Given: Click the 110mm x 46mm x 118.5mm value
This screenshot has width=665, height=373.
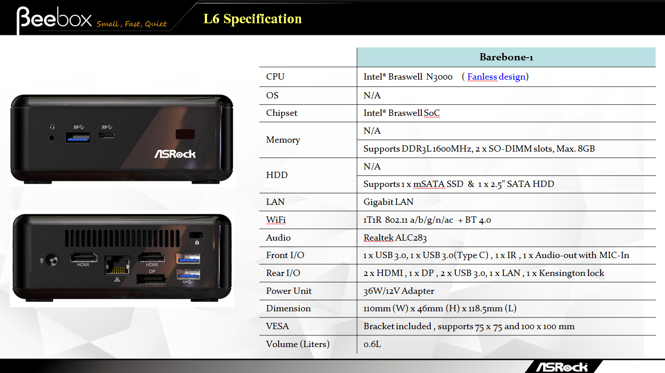Looking at the screenshot, I should click(x=440, y=308).
